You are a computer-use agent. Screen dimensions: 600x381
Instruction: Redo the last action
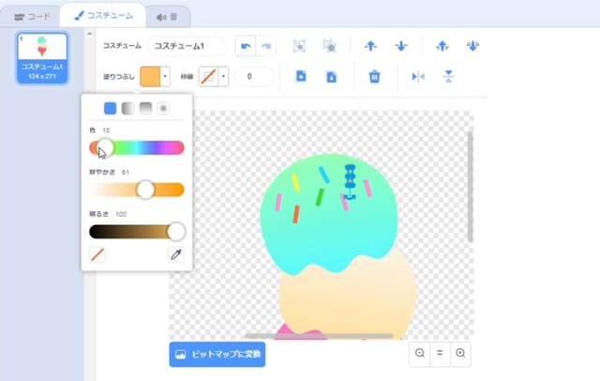pyautogui.click(x=266, y=46)
